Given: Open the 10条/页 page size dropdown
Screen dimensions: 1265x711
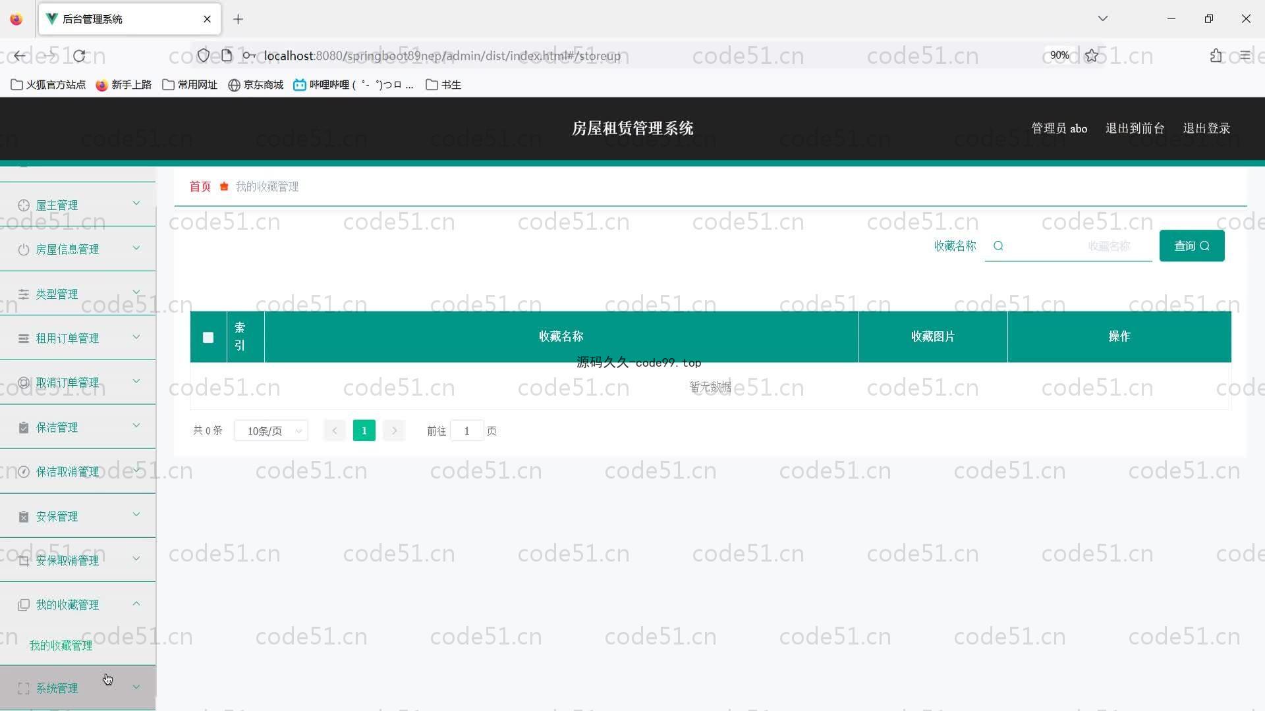Looking at the screenshot, I should tap(271, 431).
